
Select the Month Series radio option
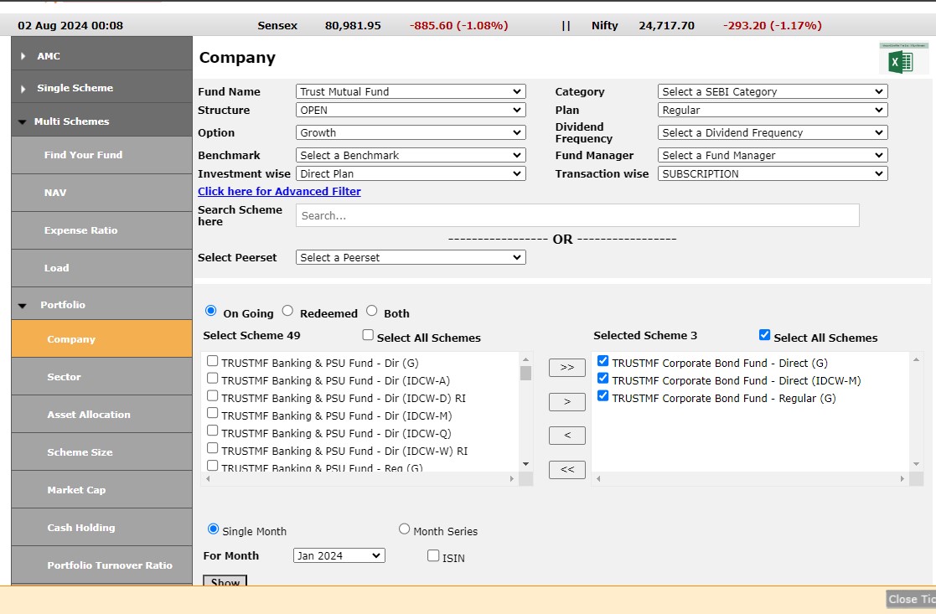[405, 529]
